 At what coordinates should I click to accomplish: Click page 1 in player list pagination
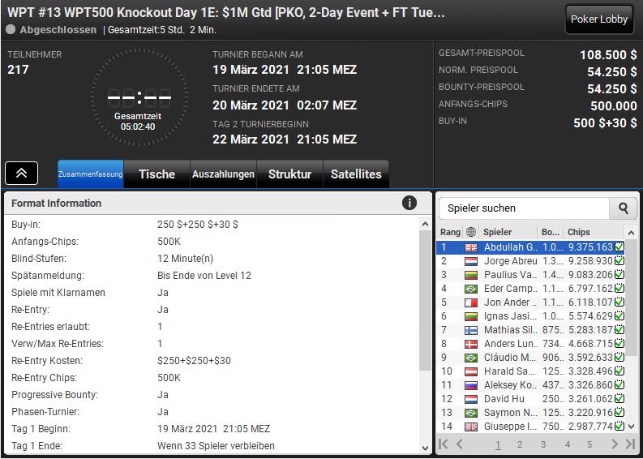[x=498, y=444]
